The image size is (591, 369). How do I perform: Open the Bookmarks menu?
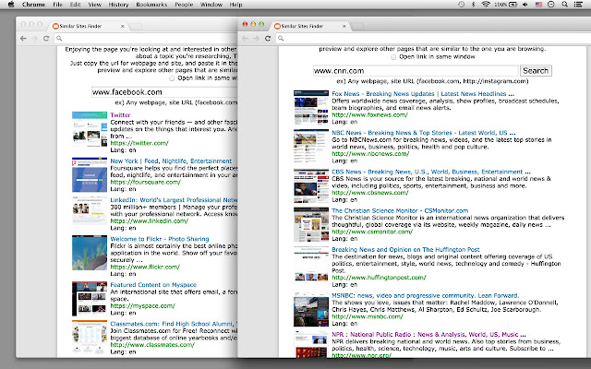pos(151,5)
